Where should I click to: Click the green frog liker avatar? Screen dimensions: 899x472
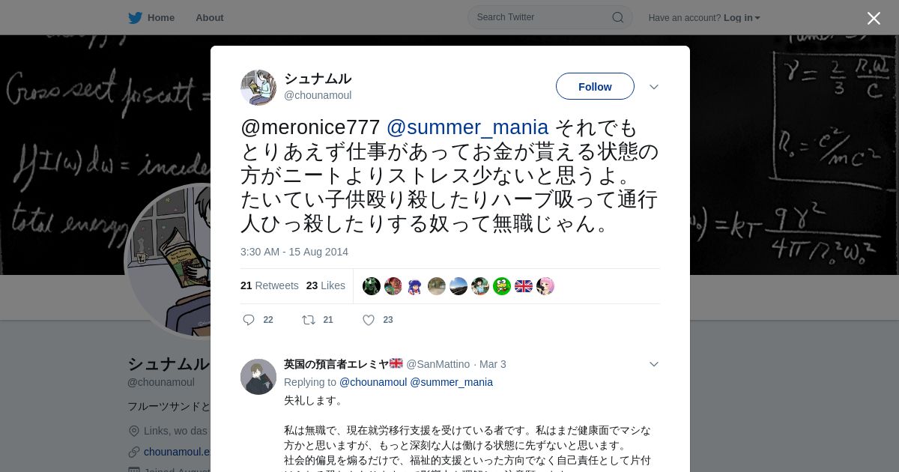[x=502, y=286]
